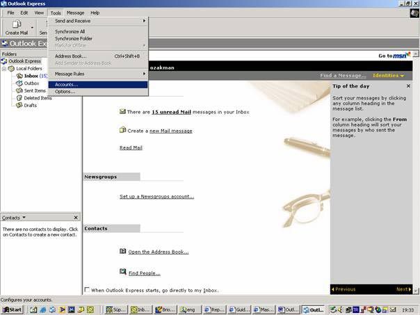Select the Inbox folder in the tree
Image resolution: width=420 pixels, height=315 pixels.
click(x=31, y=76)
